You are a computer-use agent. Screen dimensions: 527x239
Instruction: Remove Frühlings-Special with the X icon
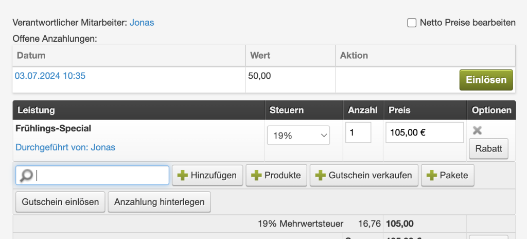pyautogui.click(x=477, y=130)
